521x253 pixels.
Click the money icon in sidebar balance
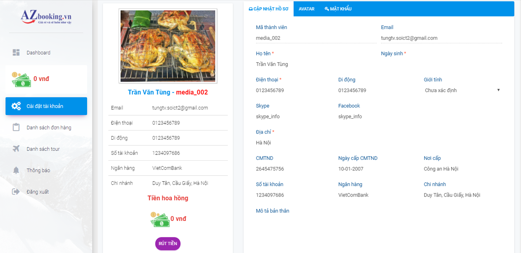click(x=21, y=79)
